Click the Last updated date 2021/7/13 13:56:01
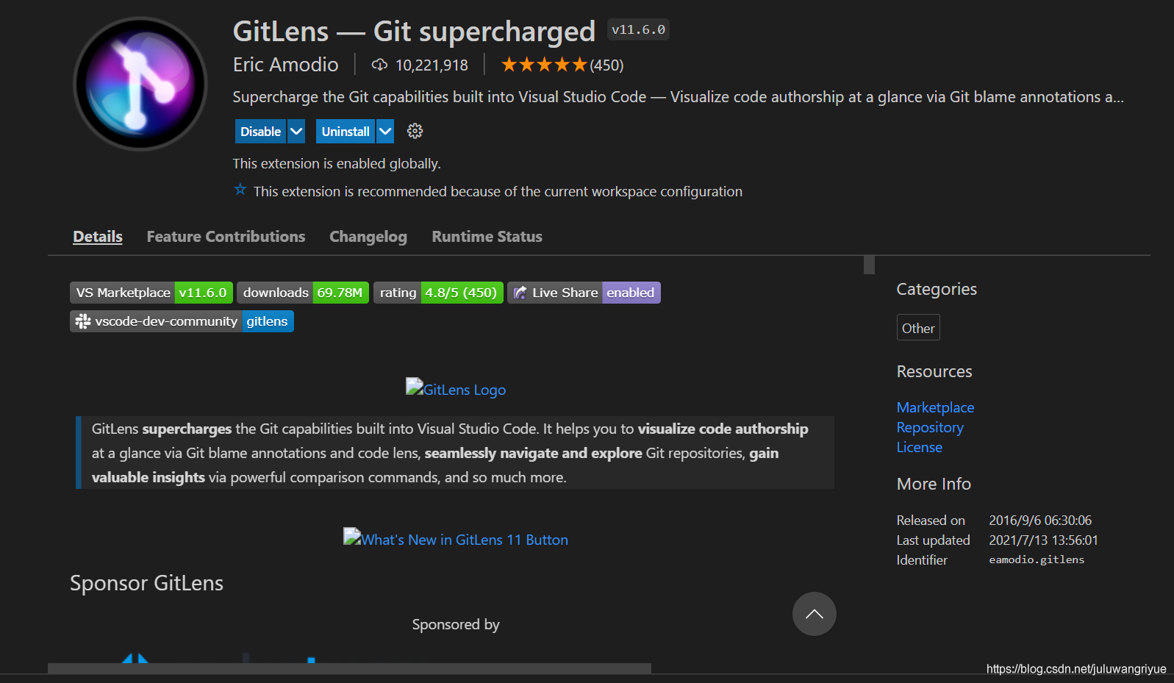 1043,540
